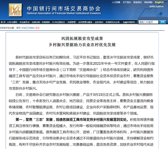Switch to the English site
The image size is (168, 149).
(159, 2)
